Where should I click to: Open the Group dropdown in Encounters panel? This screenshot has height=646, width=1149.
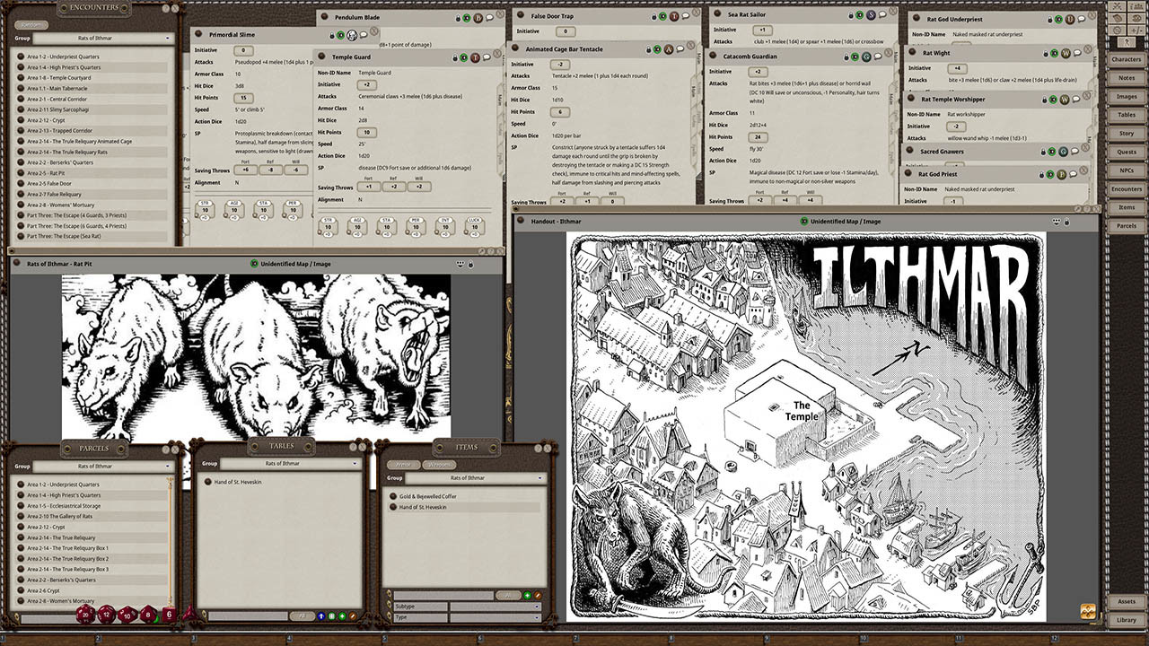[x=103, y=39]
